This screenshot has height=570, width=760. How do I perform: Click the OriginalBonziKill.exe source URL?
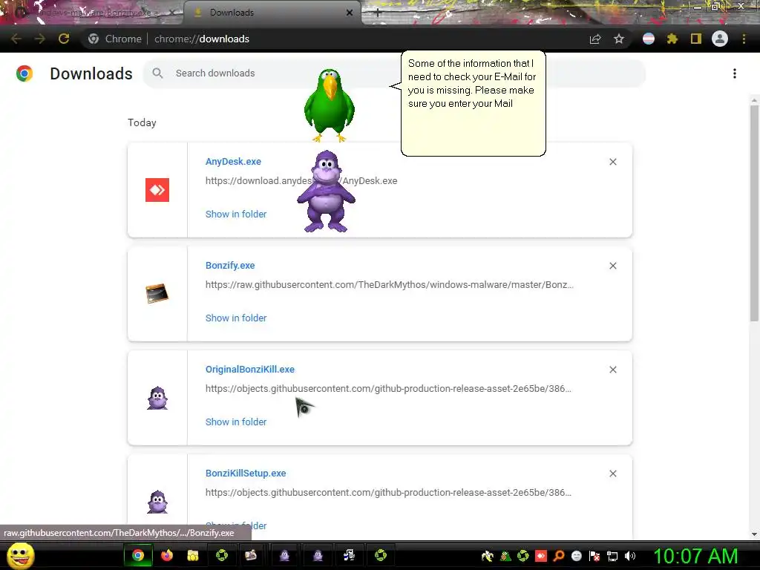388,389
